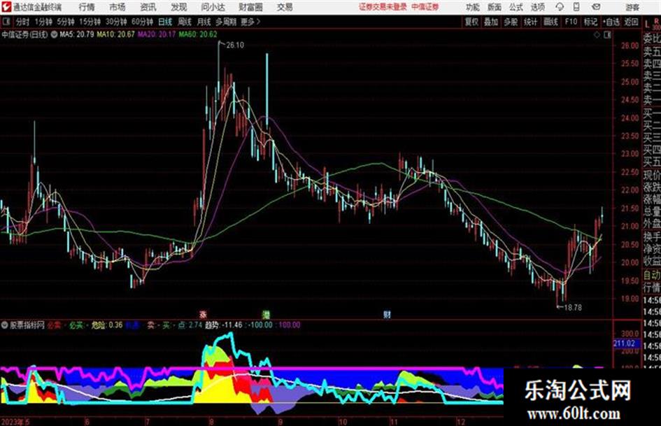This screenshot has height=426, width=661.
Task: Open the 公式 menu
Action: click(516, 7)
